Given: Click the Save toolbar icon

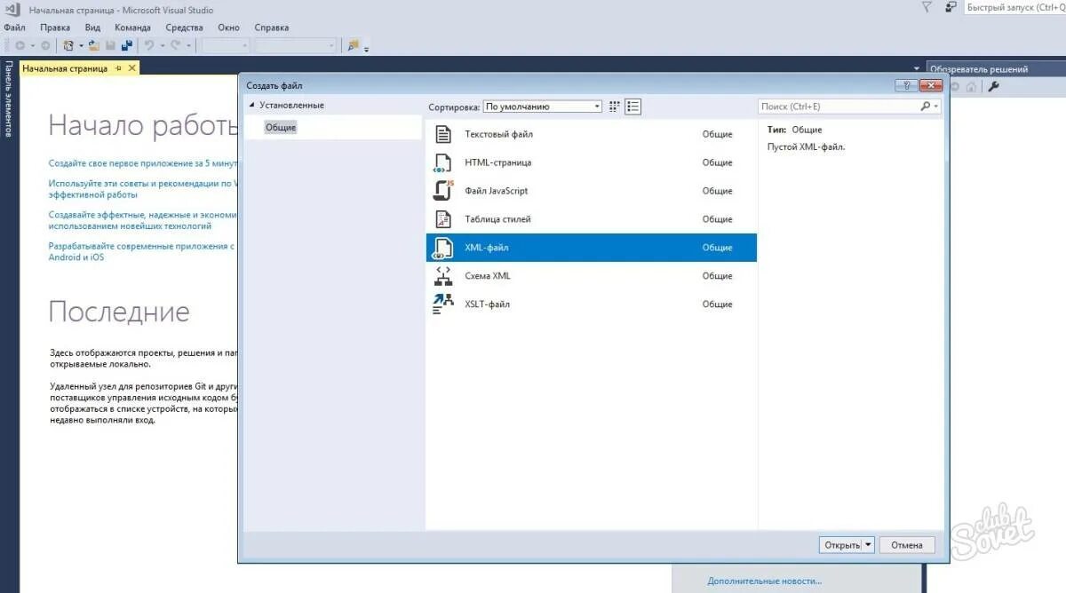Looking at the screenshot, I should tap(111, 45).
